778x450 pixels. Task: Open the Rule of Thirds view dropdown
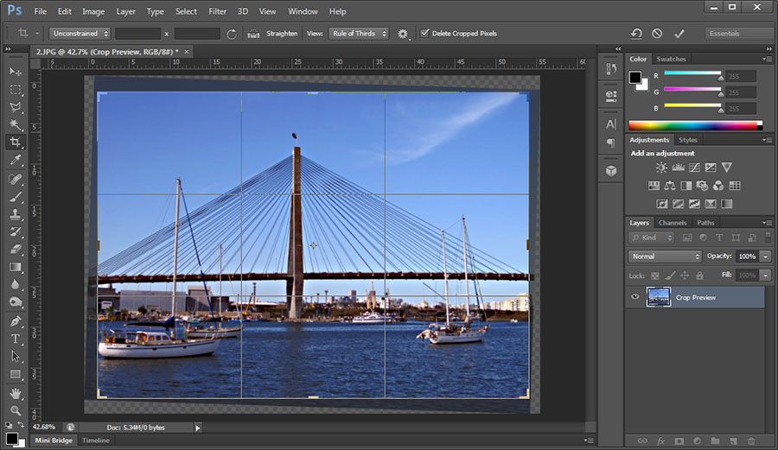(x=359, y=34)
